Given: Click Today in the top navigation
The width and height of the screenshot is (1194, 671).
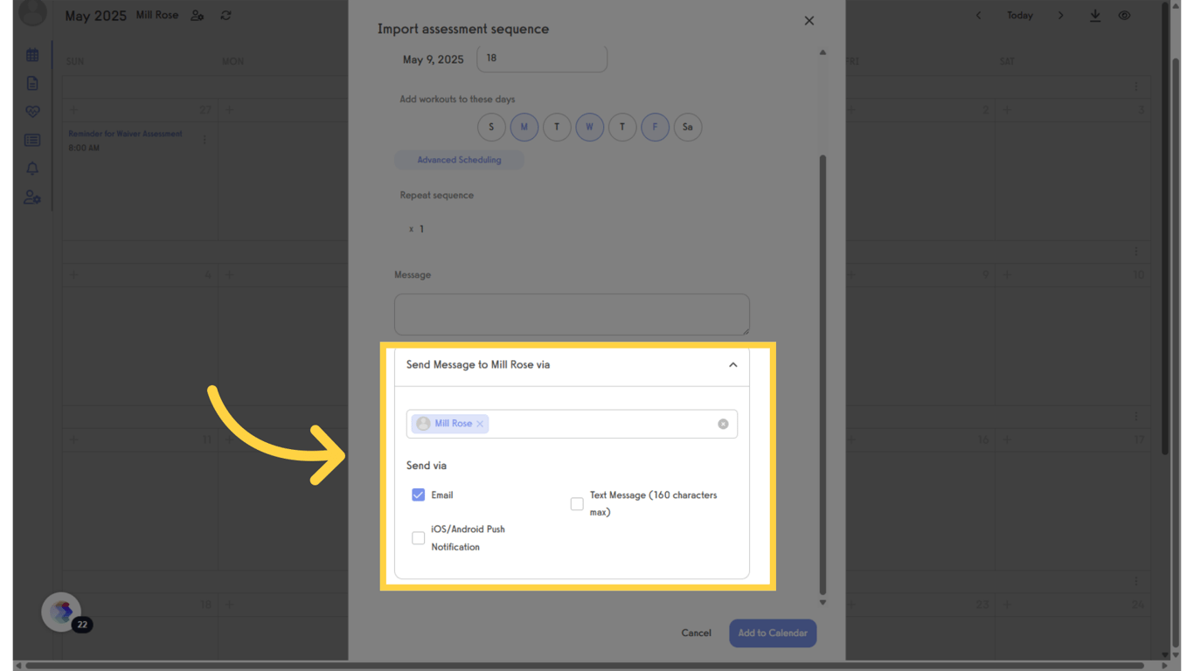Looking at the screenshot, I should 1019,15.
